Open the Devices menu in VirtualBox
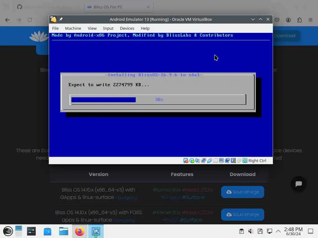The height and width of the screenshot is (238, 318). pyautogui.click(x=127, y=28)
